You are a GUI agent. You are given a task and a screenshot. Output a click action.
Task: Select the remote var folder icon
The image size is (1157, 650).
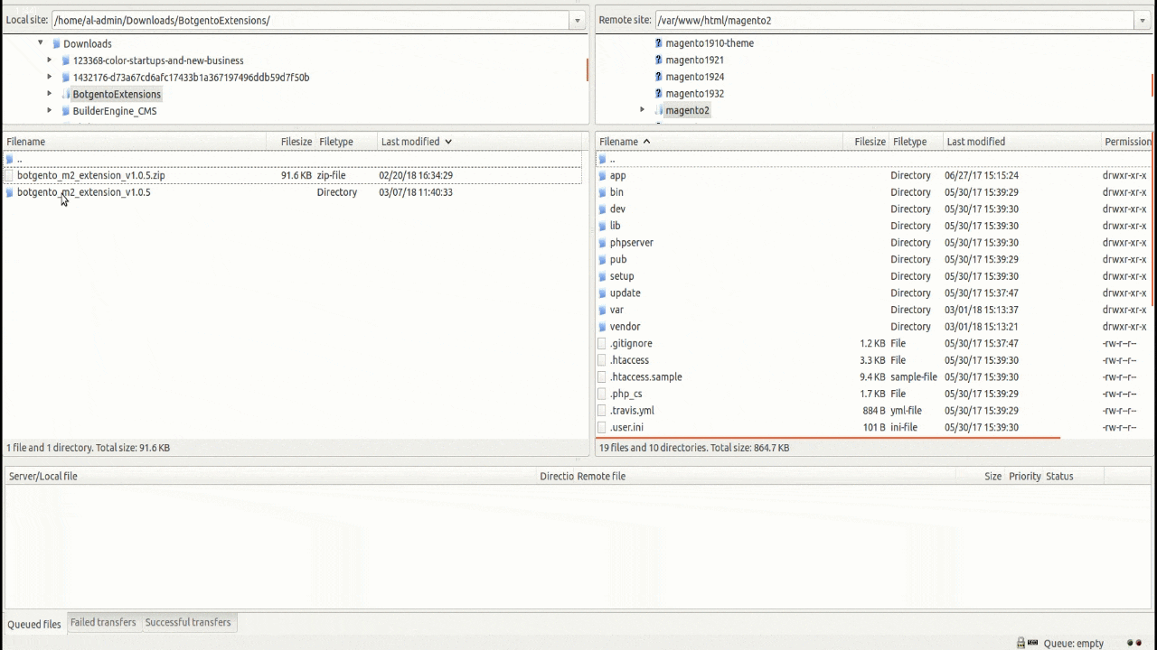pyautogui.click(x=602, y=310)
